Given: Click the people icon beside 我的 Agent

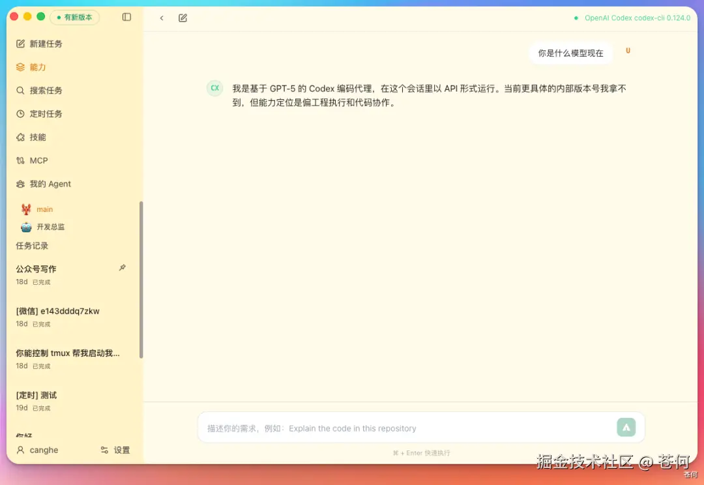Looking at the screenshot, I should [x=20, y=184].
